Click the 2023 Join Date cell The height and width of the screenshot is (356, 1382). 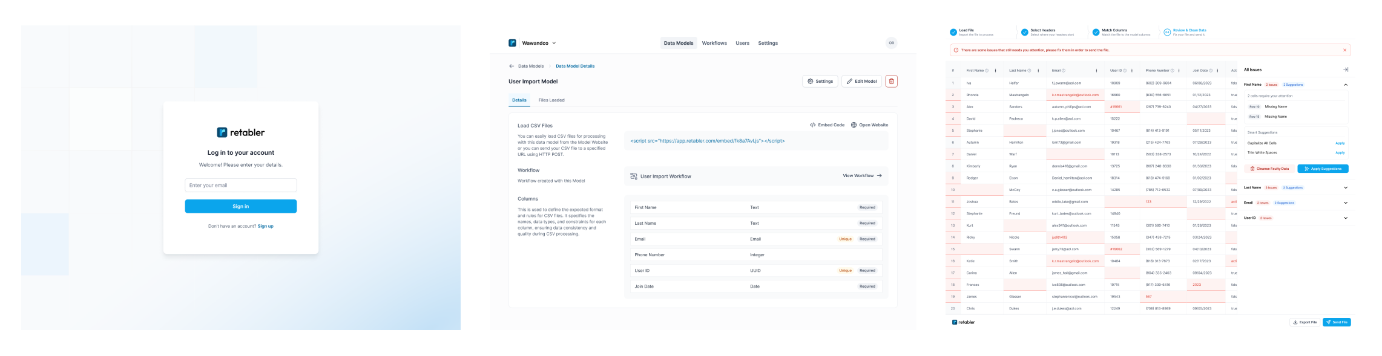click(x=1206, y=285)
